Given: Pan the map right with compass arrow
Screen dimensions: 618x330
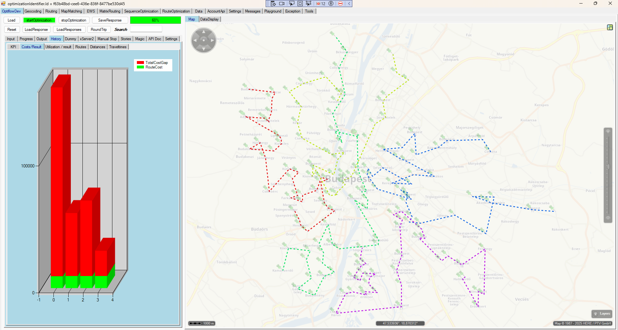Looking at the screenshot, I should click(212, 40).
